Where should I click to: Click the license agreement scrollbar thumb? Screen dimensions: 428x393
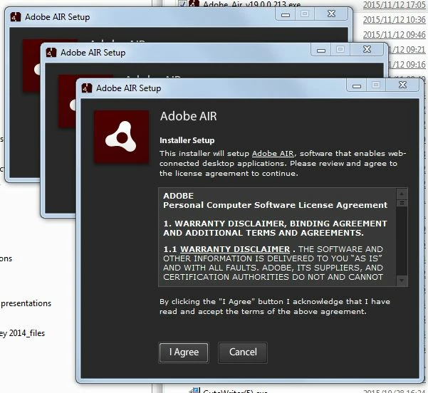point(402,203)
